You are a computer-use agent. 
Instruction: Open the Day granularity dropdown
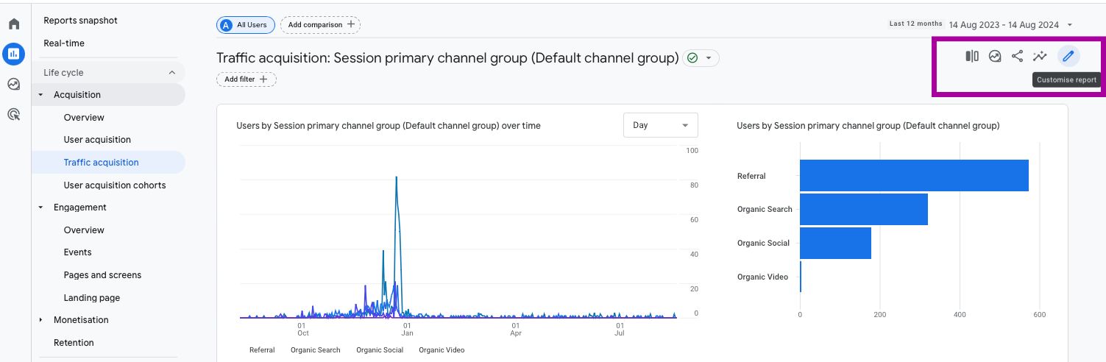click(660, 125)
